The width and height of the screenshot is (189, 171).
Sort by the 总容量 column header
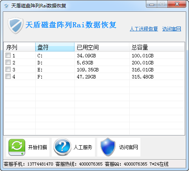[157, 47]
